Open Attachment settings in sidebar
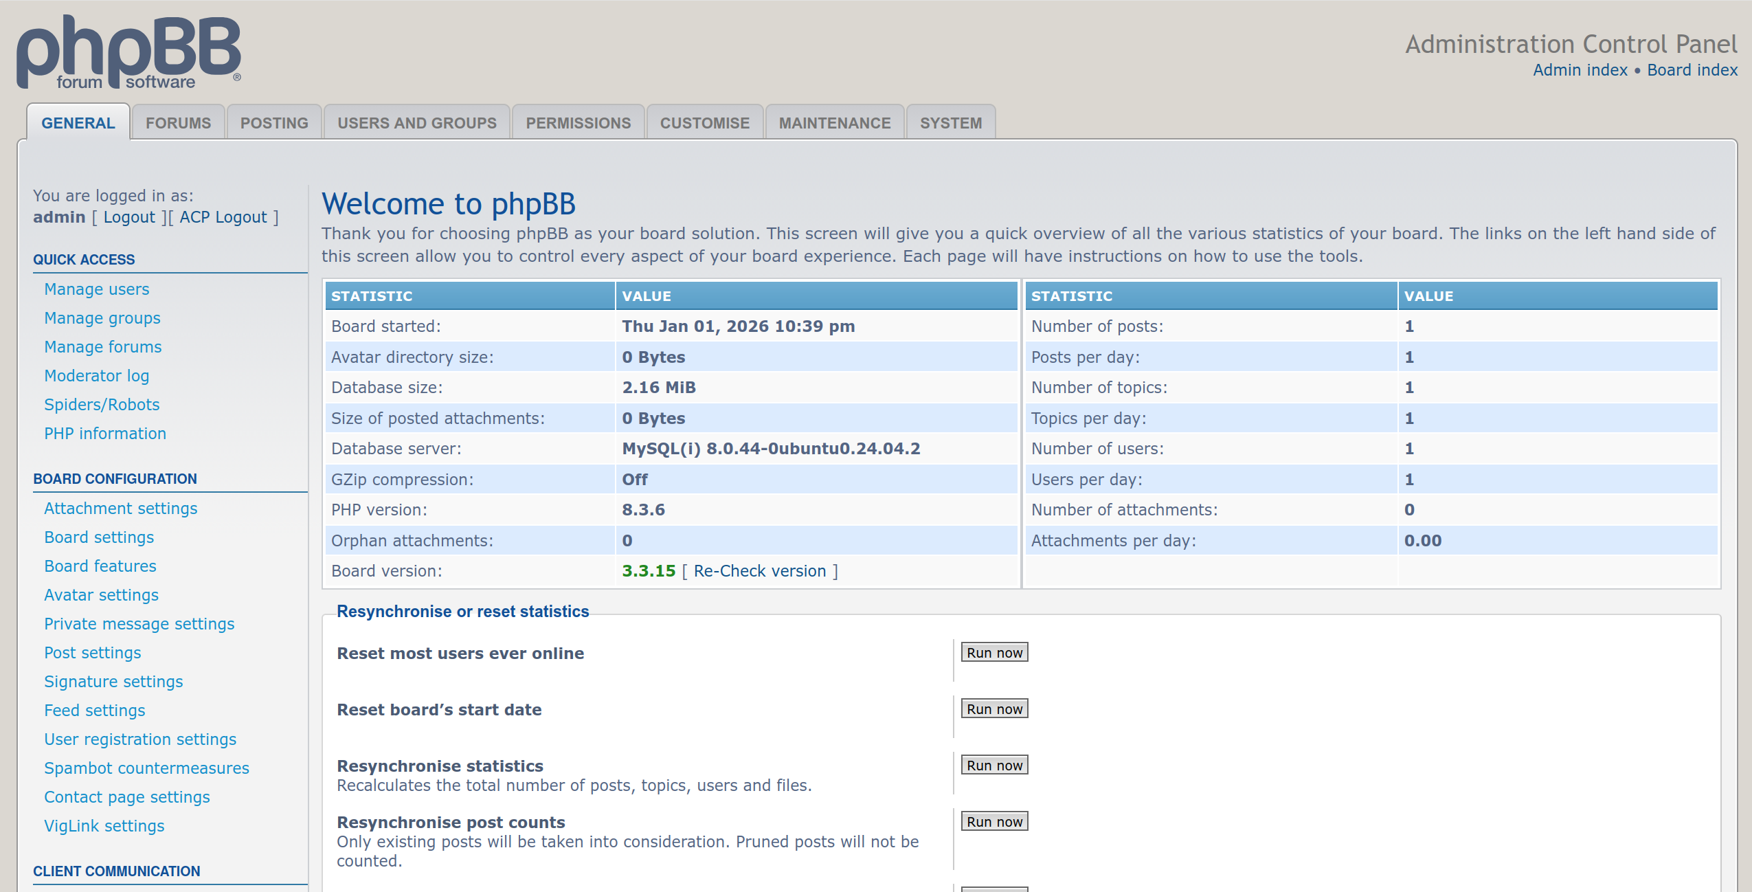 pyautogui.click(x=121, y=509)
